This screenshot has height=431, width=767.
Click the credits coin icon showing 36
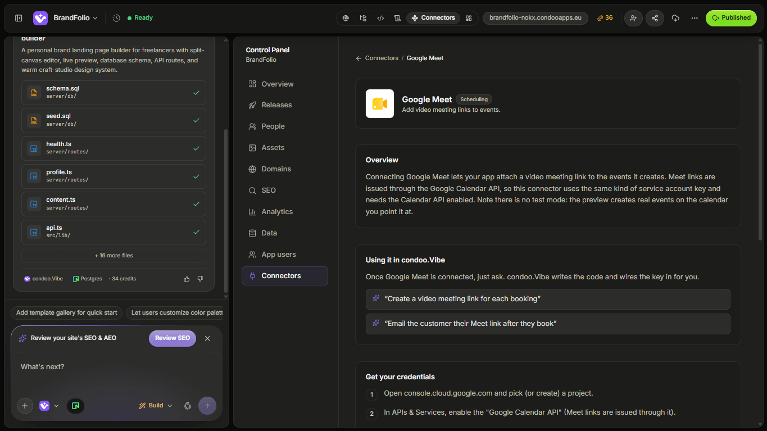600,18
